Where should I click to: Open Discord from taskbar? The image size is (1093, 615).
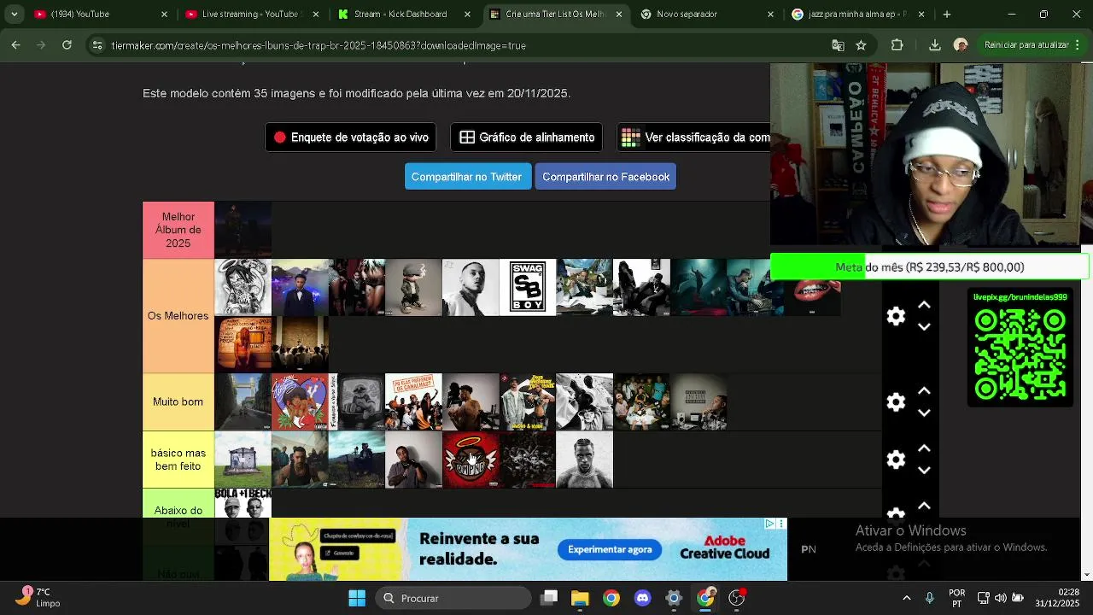pos(642,598)
